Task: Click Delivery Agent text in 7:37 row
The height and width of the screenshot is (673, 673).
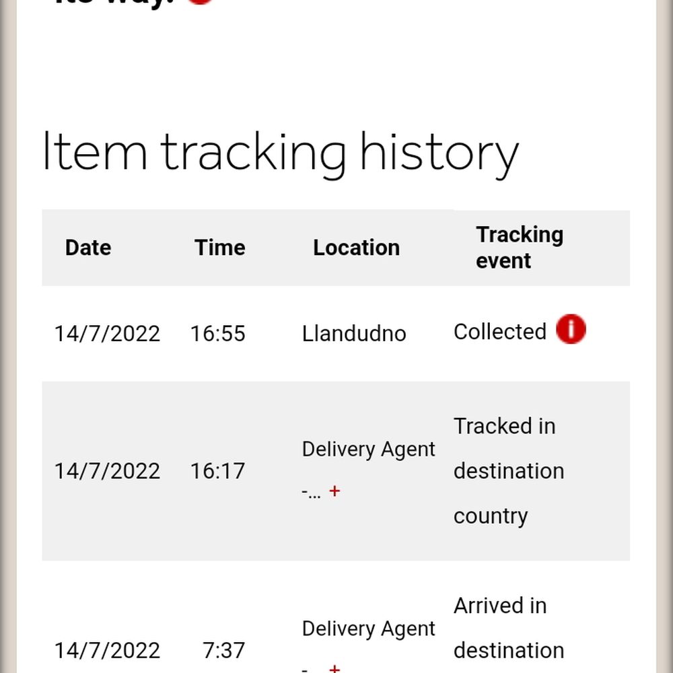Action: pyautogui.click(x=368, y=629)
